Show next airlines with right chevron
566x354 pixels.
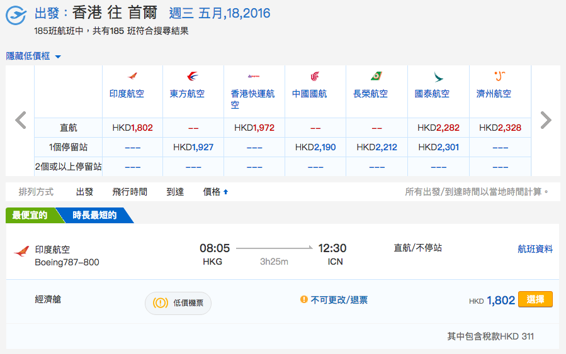coord(545,120)
